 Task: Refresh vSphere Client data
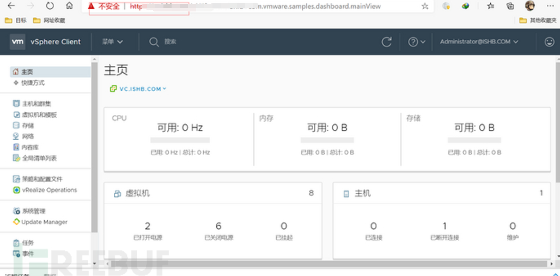(x=387, y=42)
